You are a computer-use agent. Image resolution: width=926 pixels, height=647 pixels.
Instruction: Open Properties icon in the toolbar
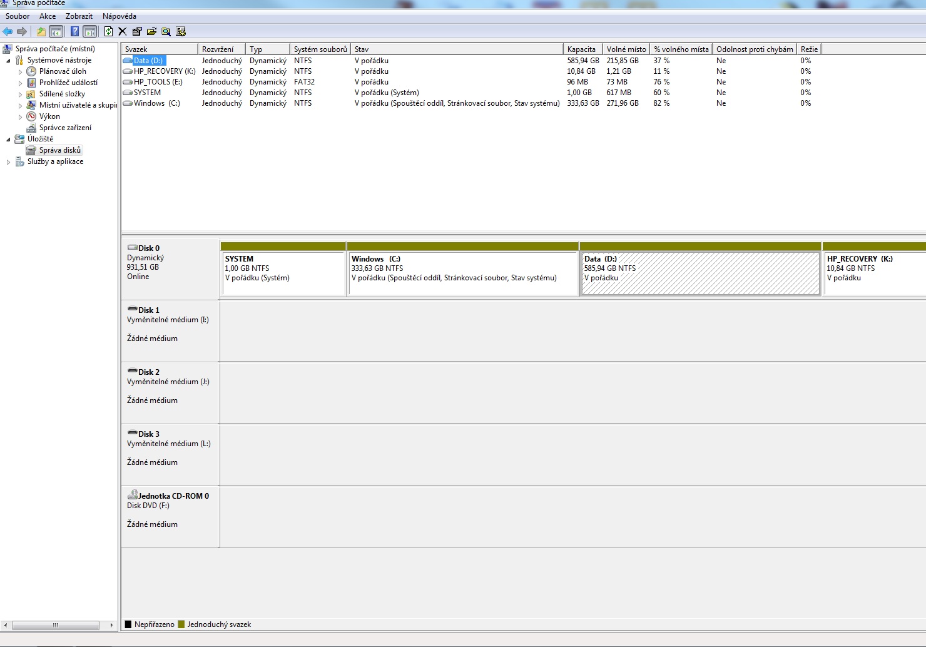[137, 31]
